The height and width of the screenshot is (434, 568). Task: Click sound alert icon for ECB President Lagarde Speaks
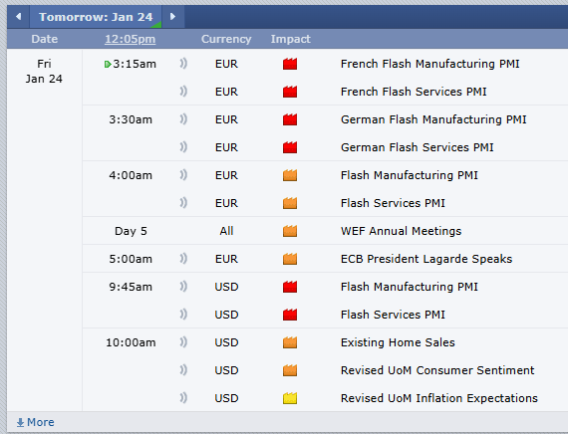point(183,259)
